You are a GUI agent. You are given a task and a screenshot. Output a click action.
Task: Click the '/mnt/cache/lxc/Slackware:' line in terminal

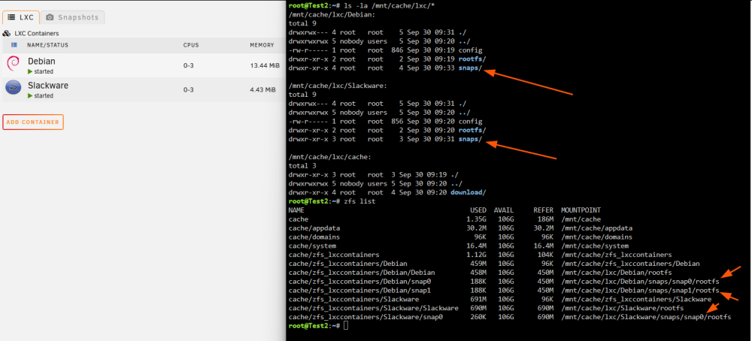tap(338, 86)
